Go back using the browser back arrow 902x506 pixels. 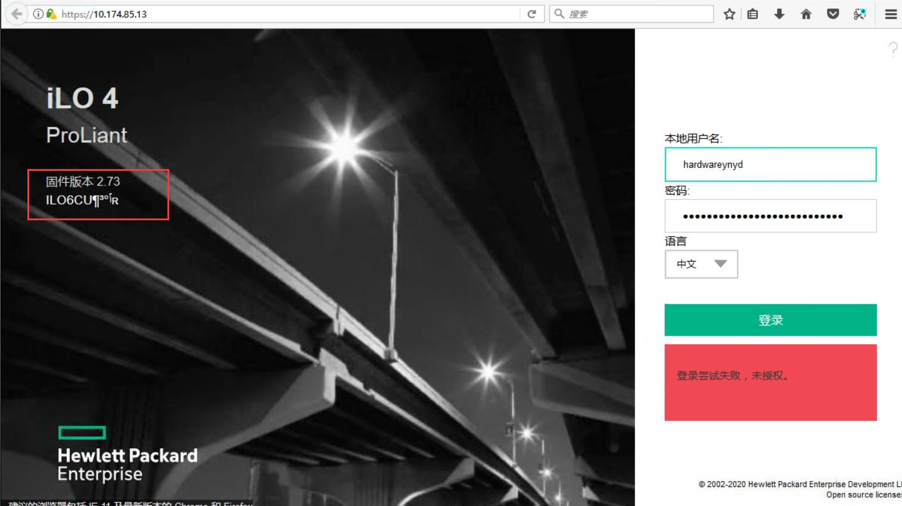pos(17,14)
